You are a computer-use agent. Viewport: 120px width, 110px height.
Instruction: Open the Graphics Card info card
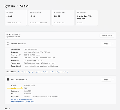[39, 18]
